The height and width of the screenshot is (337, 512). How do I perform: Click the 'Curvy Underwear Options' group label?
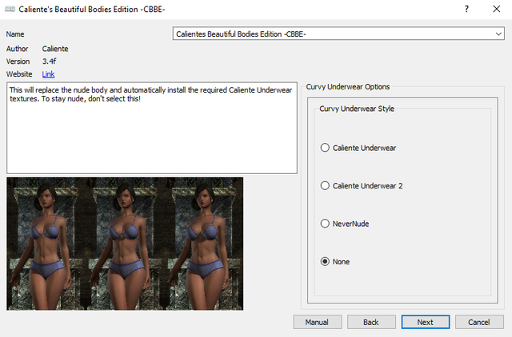pos(348,87)
